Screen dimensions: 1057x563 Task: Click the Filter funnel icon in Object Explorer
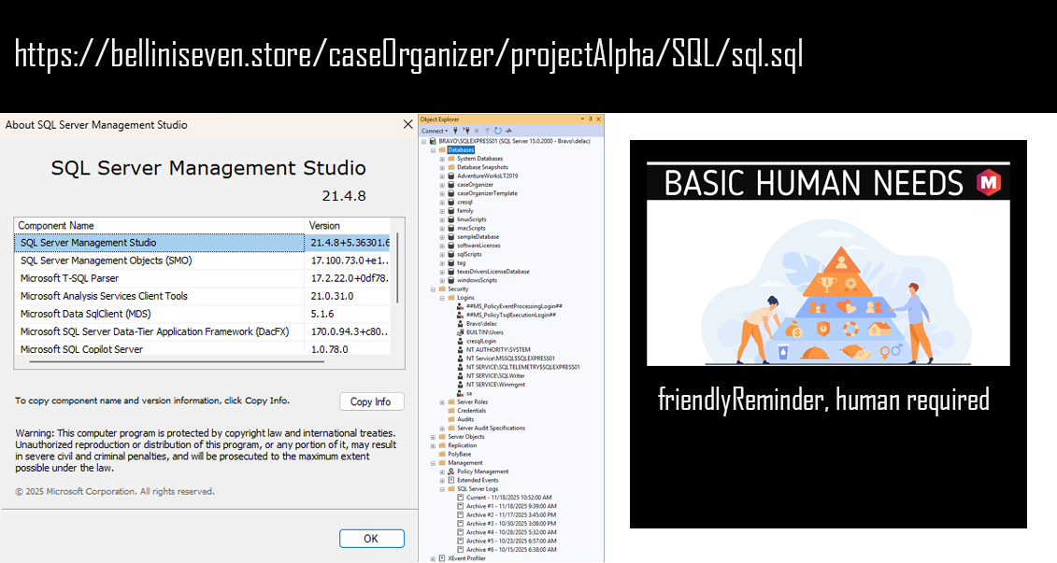(487, 131)
